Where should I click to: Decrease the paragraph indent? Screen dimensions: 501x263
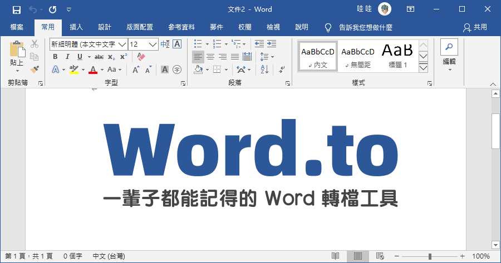point(259,44)
